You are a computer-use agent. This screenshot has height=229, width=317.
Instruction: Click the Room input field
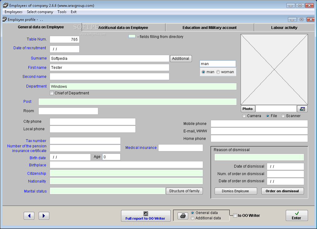click(x=68, y=111)
